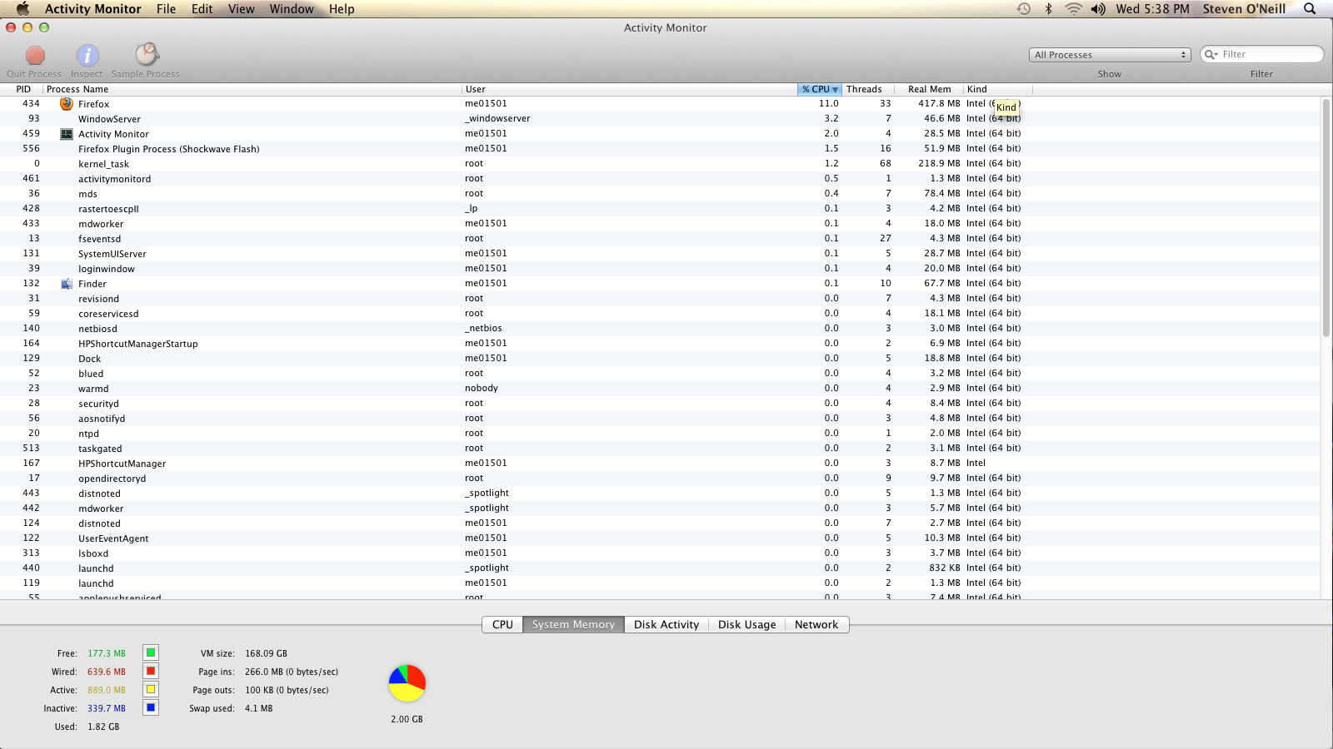
Task: Select the rastertoescpll process row
Action: (660, 209)
